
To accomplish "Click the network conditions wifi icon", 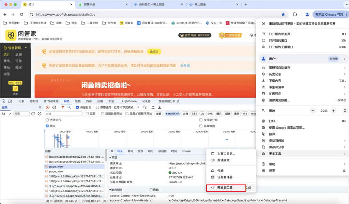I will tap(144, 107).
